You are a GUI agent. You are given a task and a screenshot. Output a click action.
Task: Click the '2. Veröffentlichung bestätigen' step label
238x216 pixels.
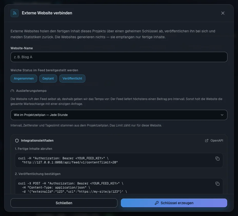click(x=38, y=174)
